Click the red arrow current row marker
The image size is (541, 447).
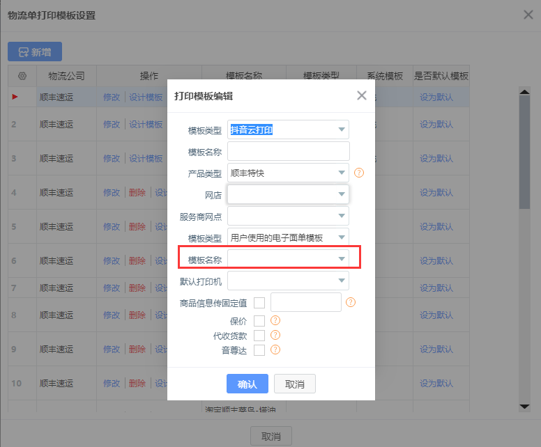[x=15, y=97]
